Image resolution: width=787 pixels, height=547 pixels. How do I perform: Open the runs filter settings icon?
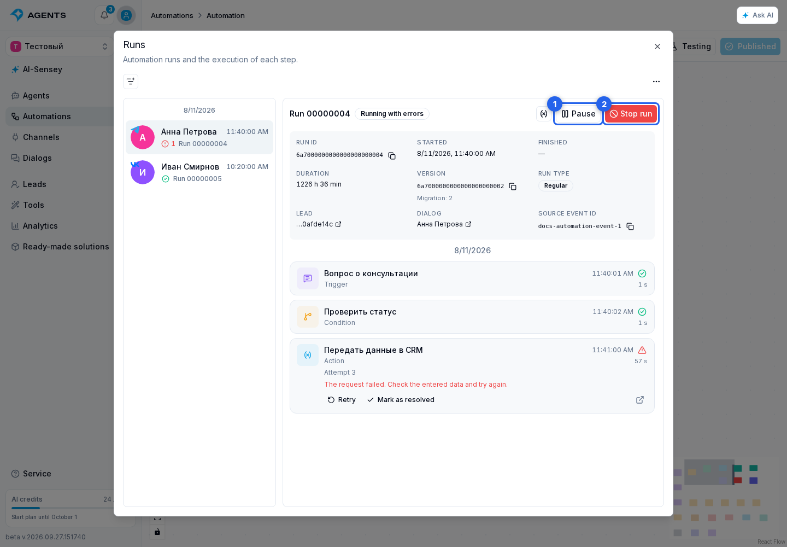(x=131, y=82)
